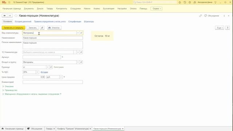233x131 pixels.
Task: Click the user profile icon
Action: pyautogui.click(x=195, y=3)
